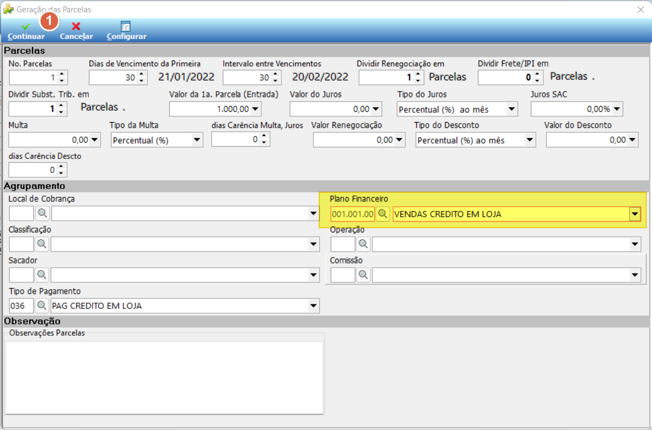Click search icon next to Classificação code
The height and width of the screenshot is (430, 652).
click(x=42, y=244)
